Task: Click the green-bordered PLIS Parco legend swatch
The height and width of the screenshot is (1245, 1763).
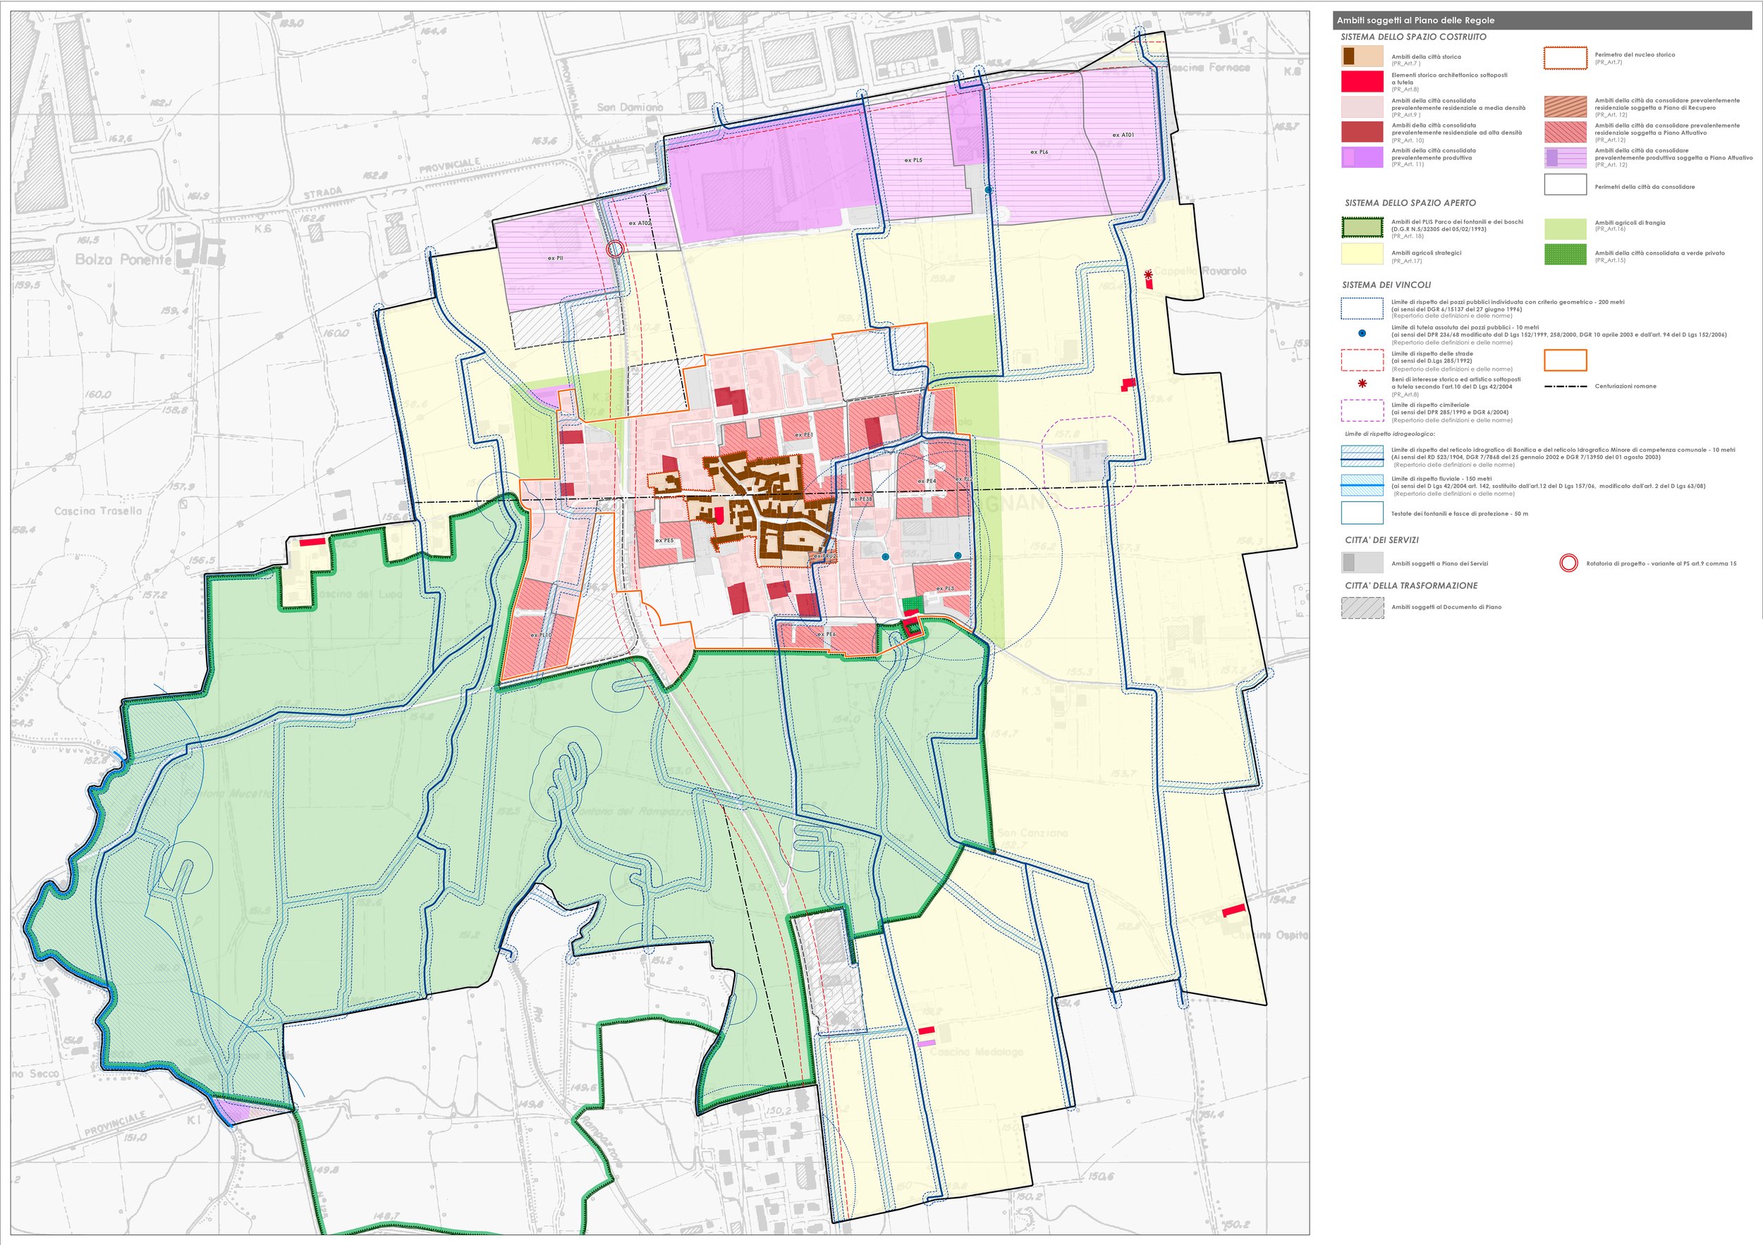Action: coord(1362,228)
